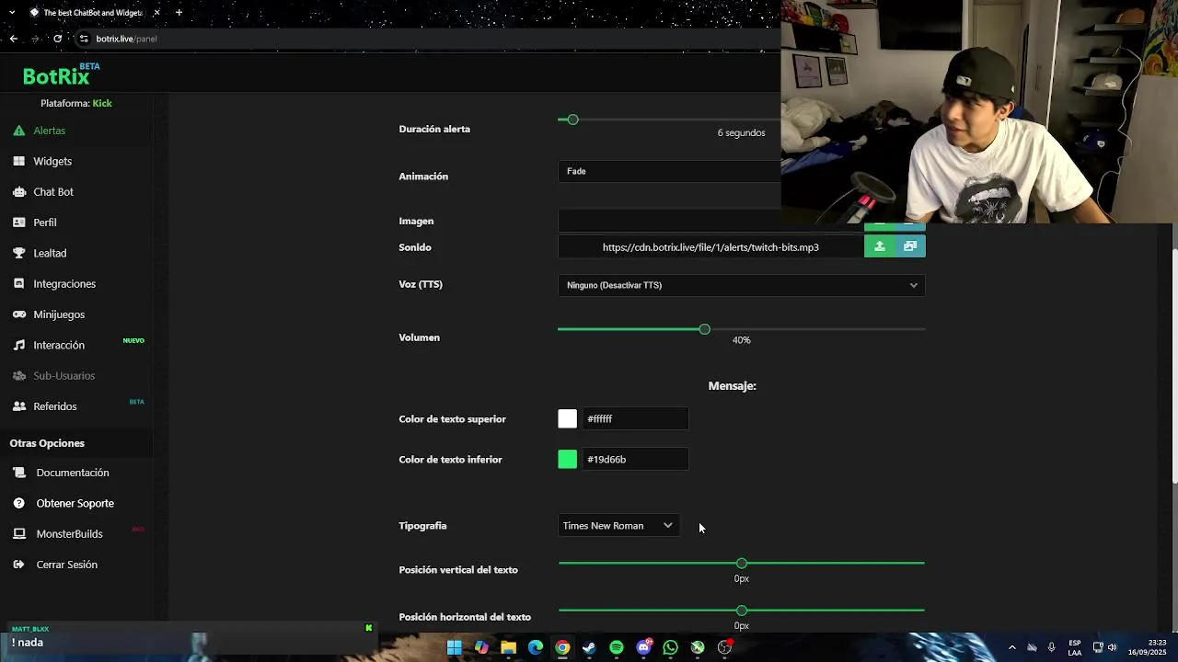Click the #ffffff hex color field
The height and width of the screenshot is (662, 1178).
tap(636, 419)
